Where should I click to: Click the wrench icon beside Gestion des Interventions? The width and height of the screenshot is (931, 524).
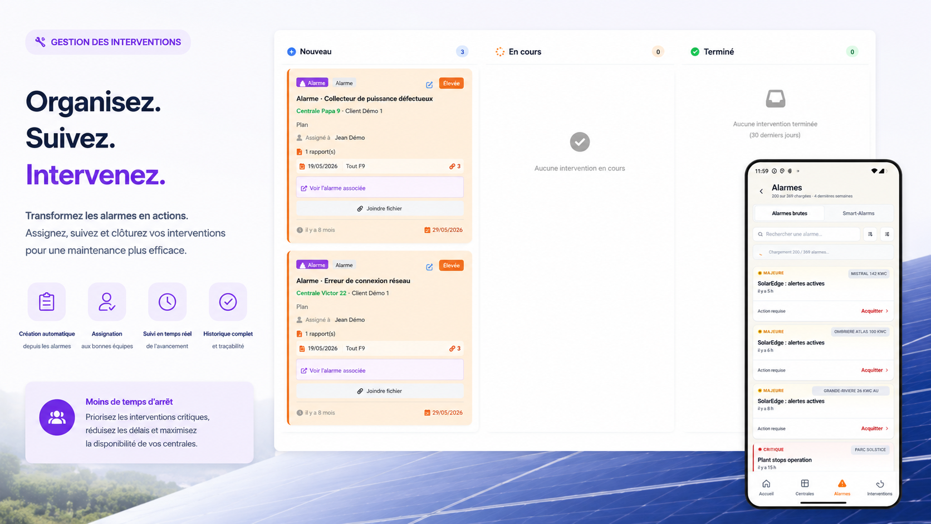pyautogui.click(x=40, y=42)
